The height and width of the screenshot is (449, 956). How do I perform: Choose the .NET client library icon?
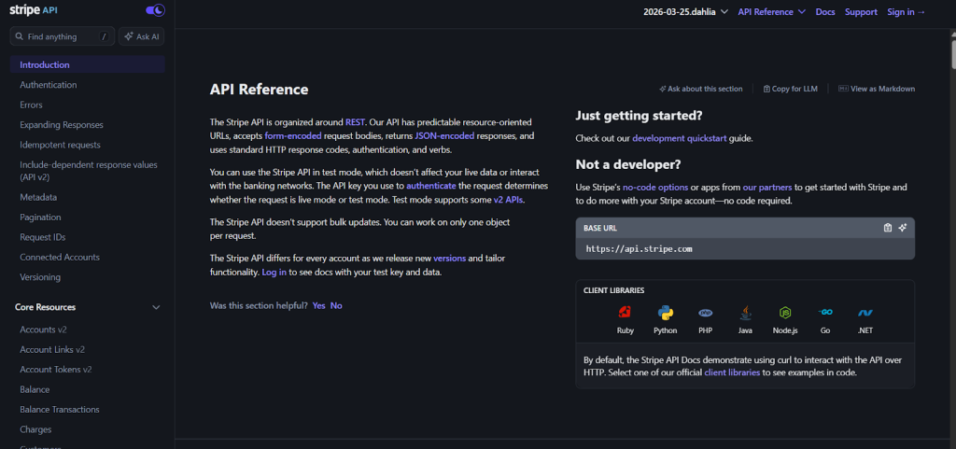click(865, 313)
